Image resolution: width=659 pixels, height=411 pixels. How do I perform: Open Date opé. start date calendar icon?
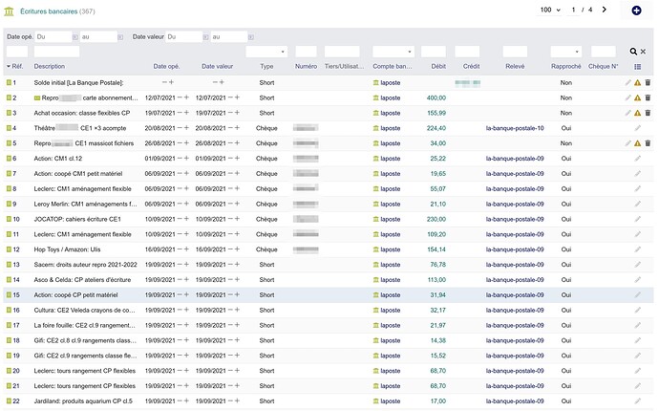(x=75, y=37)
